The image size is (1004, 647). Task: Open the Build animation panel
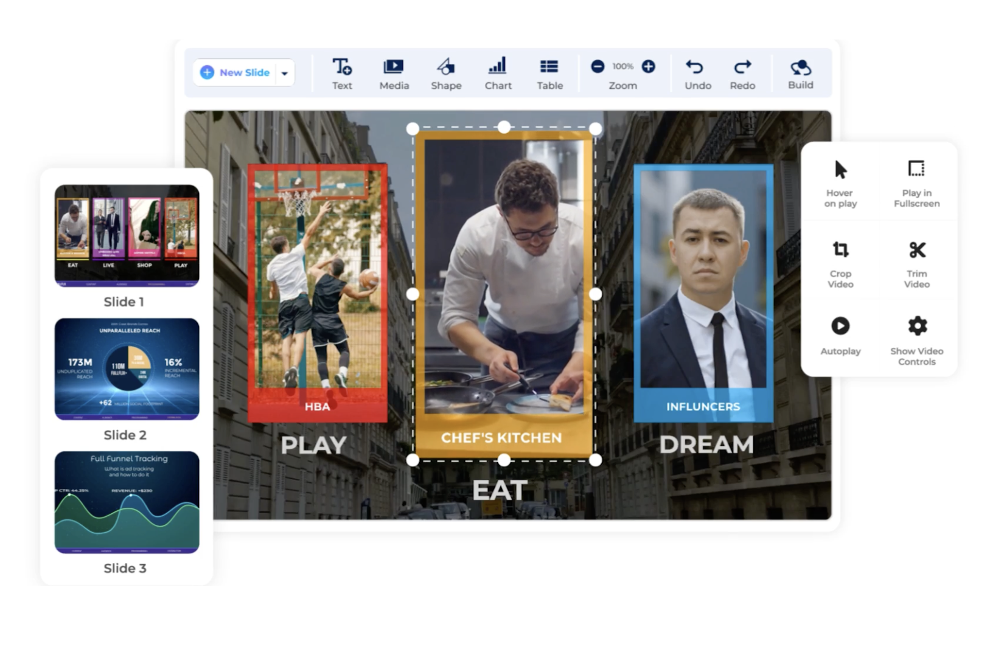(x=801, y=72)
